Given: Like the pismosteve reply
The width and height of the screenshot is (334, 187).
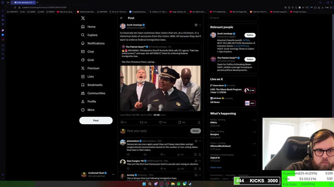Looking at the screenshot, I should pyautogui.click(x=162, y=155).
